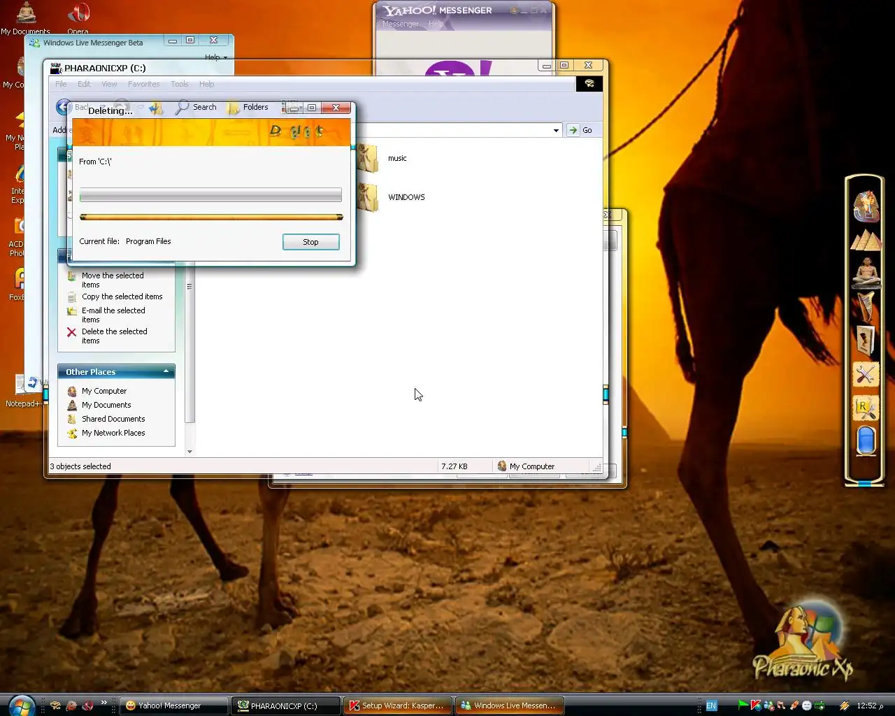Click the taskbar clock showing 12:52
Image resolution: width=895 pixels, height=716 pixels.
pyautogui.click(x=871, y=706)
